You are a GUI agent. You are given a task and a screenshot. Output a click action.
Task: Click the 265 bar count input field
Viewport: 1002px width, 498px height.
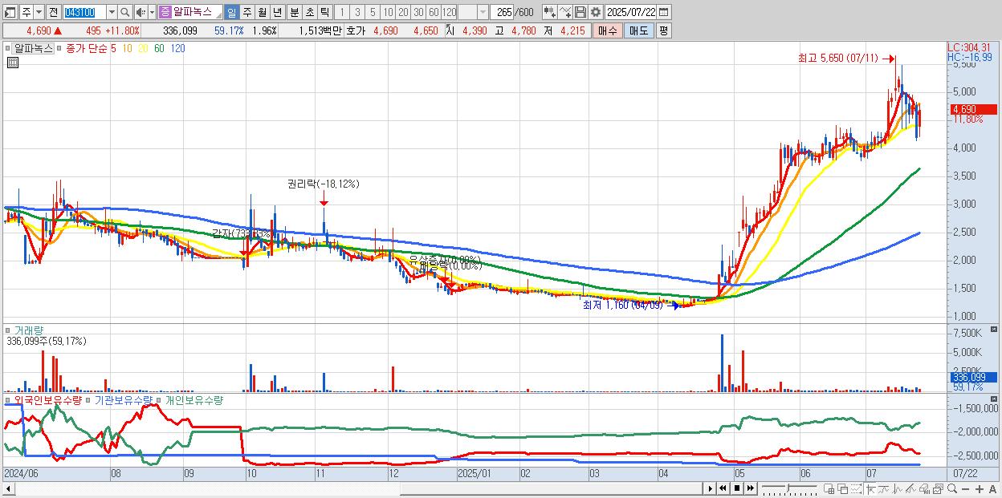502,12
